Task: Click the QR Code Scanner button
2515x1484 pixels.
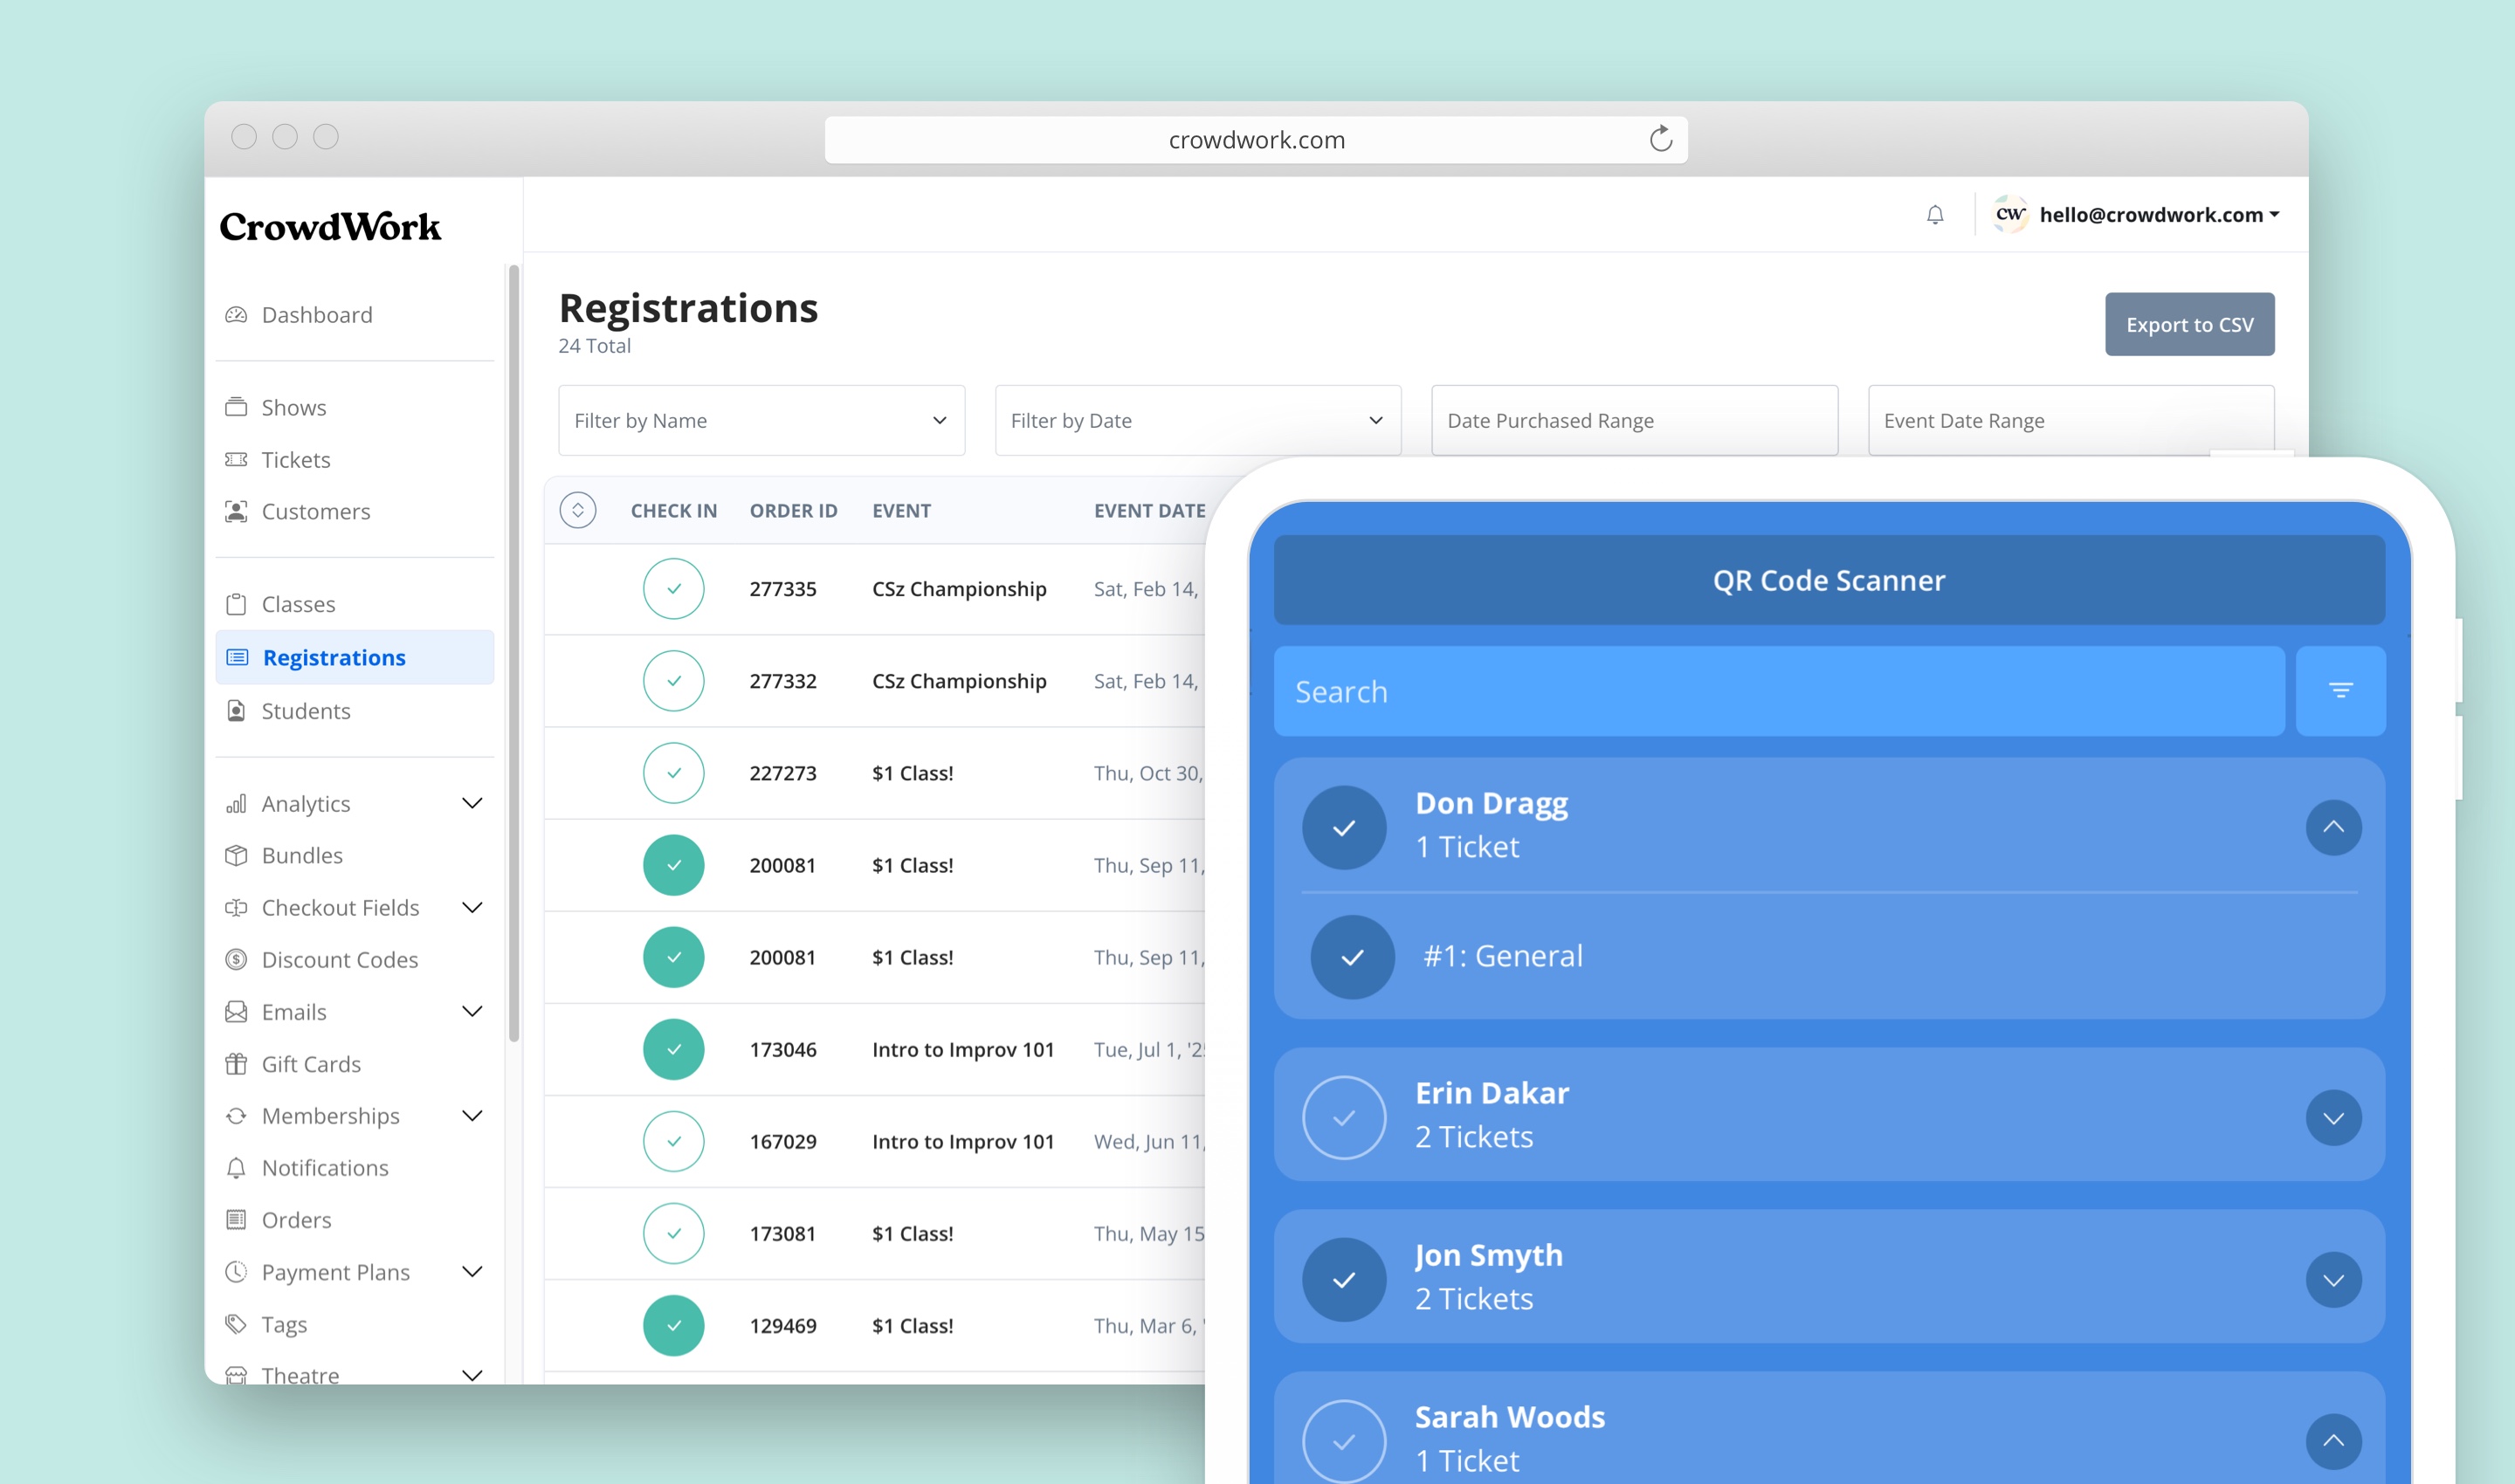Action: click(1829, 580)
